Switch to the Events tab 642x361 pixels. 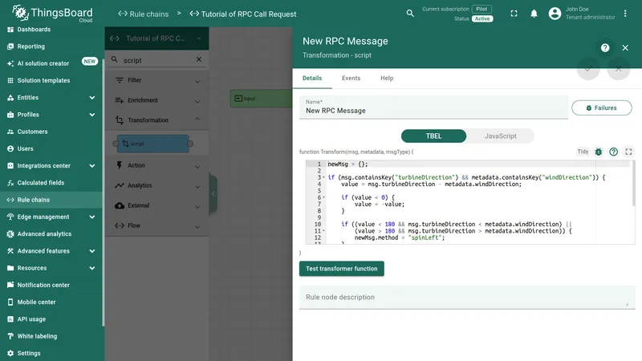tap(351, 78)
